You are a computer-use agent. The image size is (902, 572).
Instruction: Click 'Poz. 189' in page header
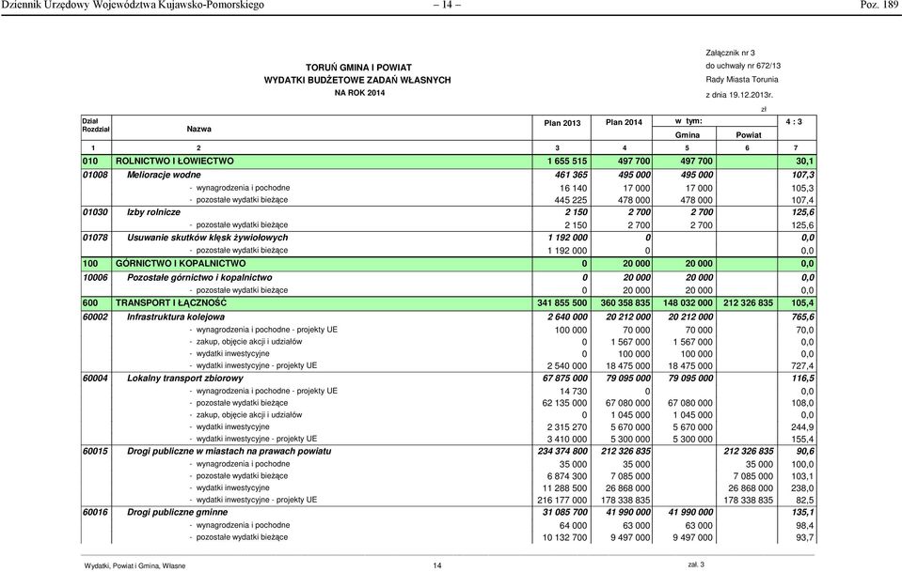pyautogui.click(x=878, y=6)
